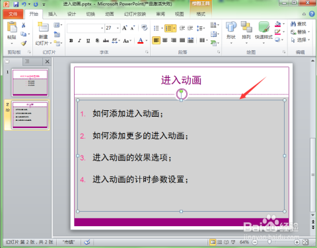Toggle bold formatting

coord(71,40)
